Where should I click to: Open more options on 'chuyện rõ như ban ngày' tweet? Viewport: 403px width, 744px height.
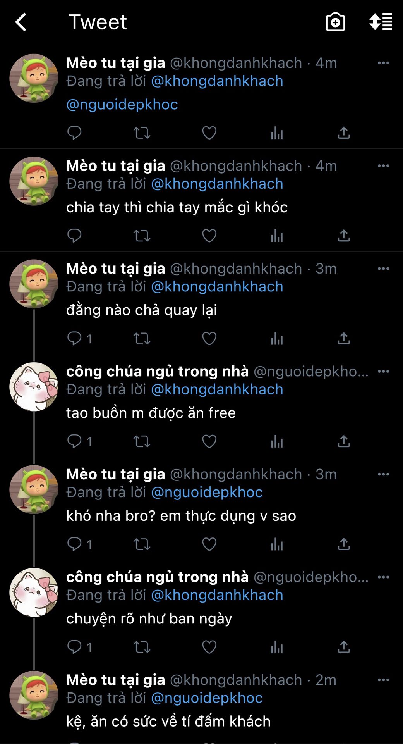[x=383, y=577]
